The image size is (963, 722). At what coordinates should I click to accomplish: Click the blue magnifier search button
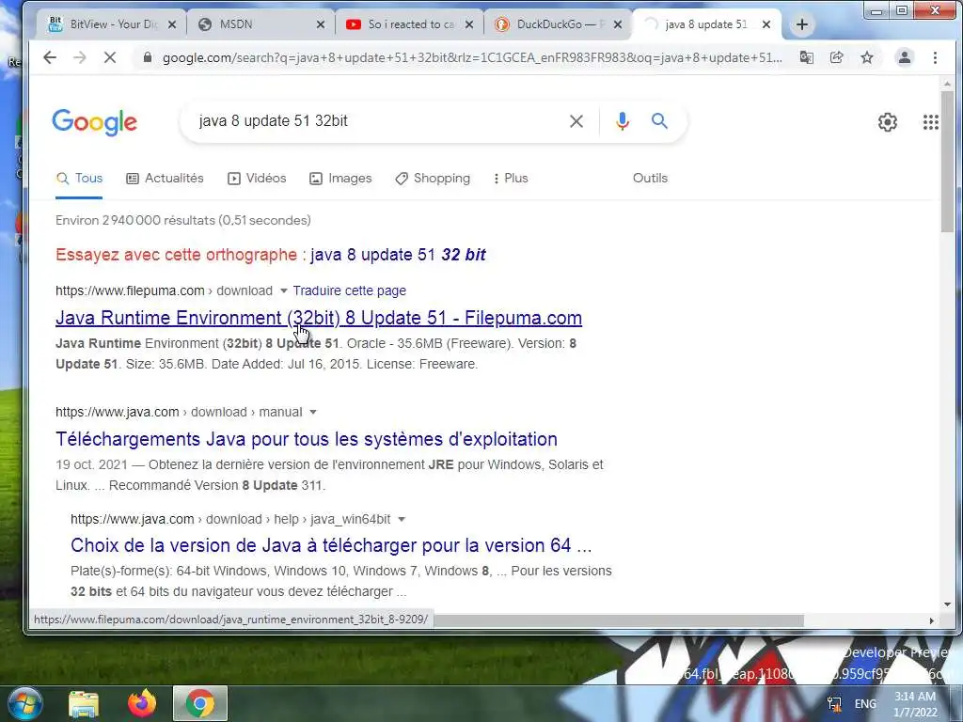pyautogui.click(x=659, y=121)
